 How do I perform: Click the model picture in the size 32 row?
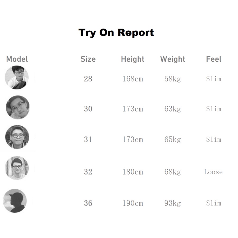(x=17, y=168)
